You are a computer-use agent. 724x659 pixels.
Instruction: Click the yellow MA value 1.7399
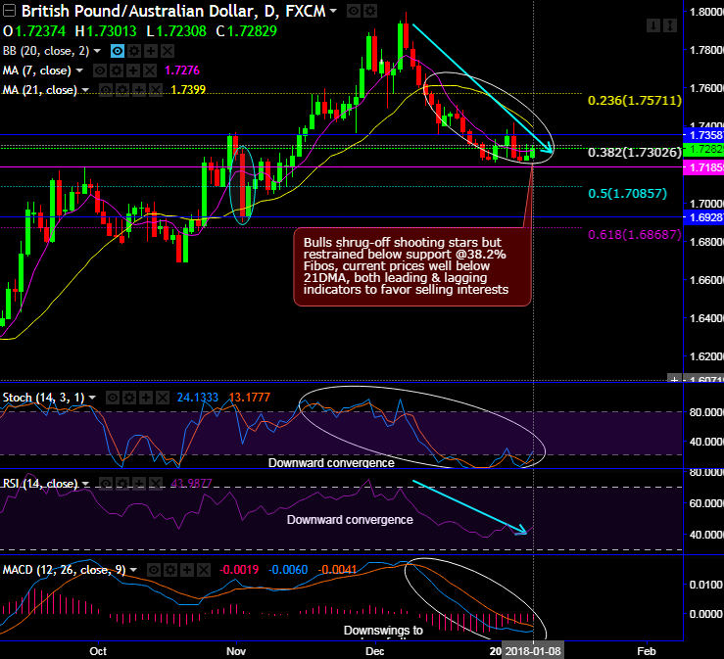(188, 90)
